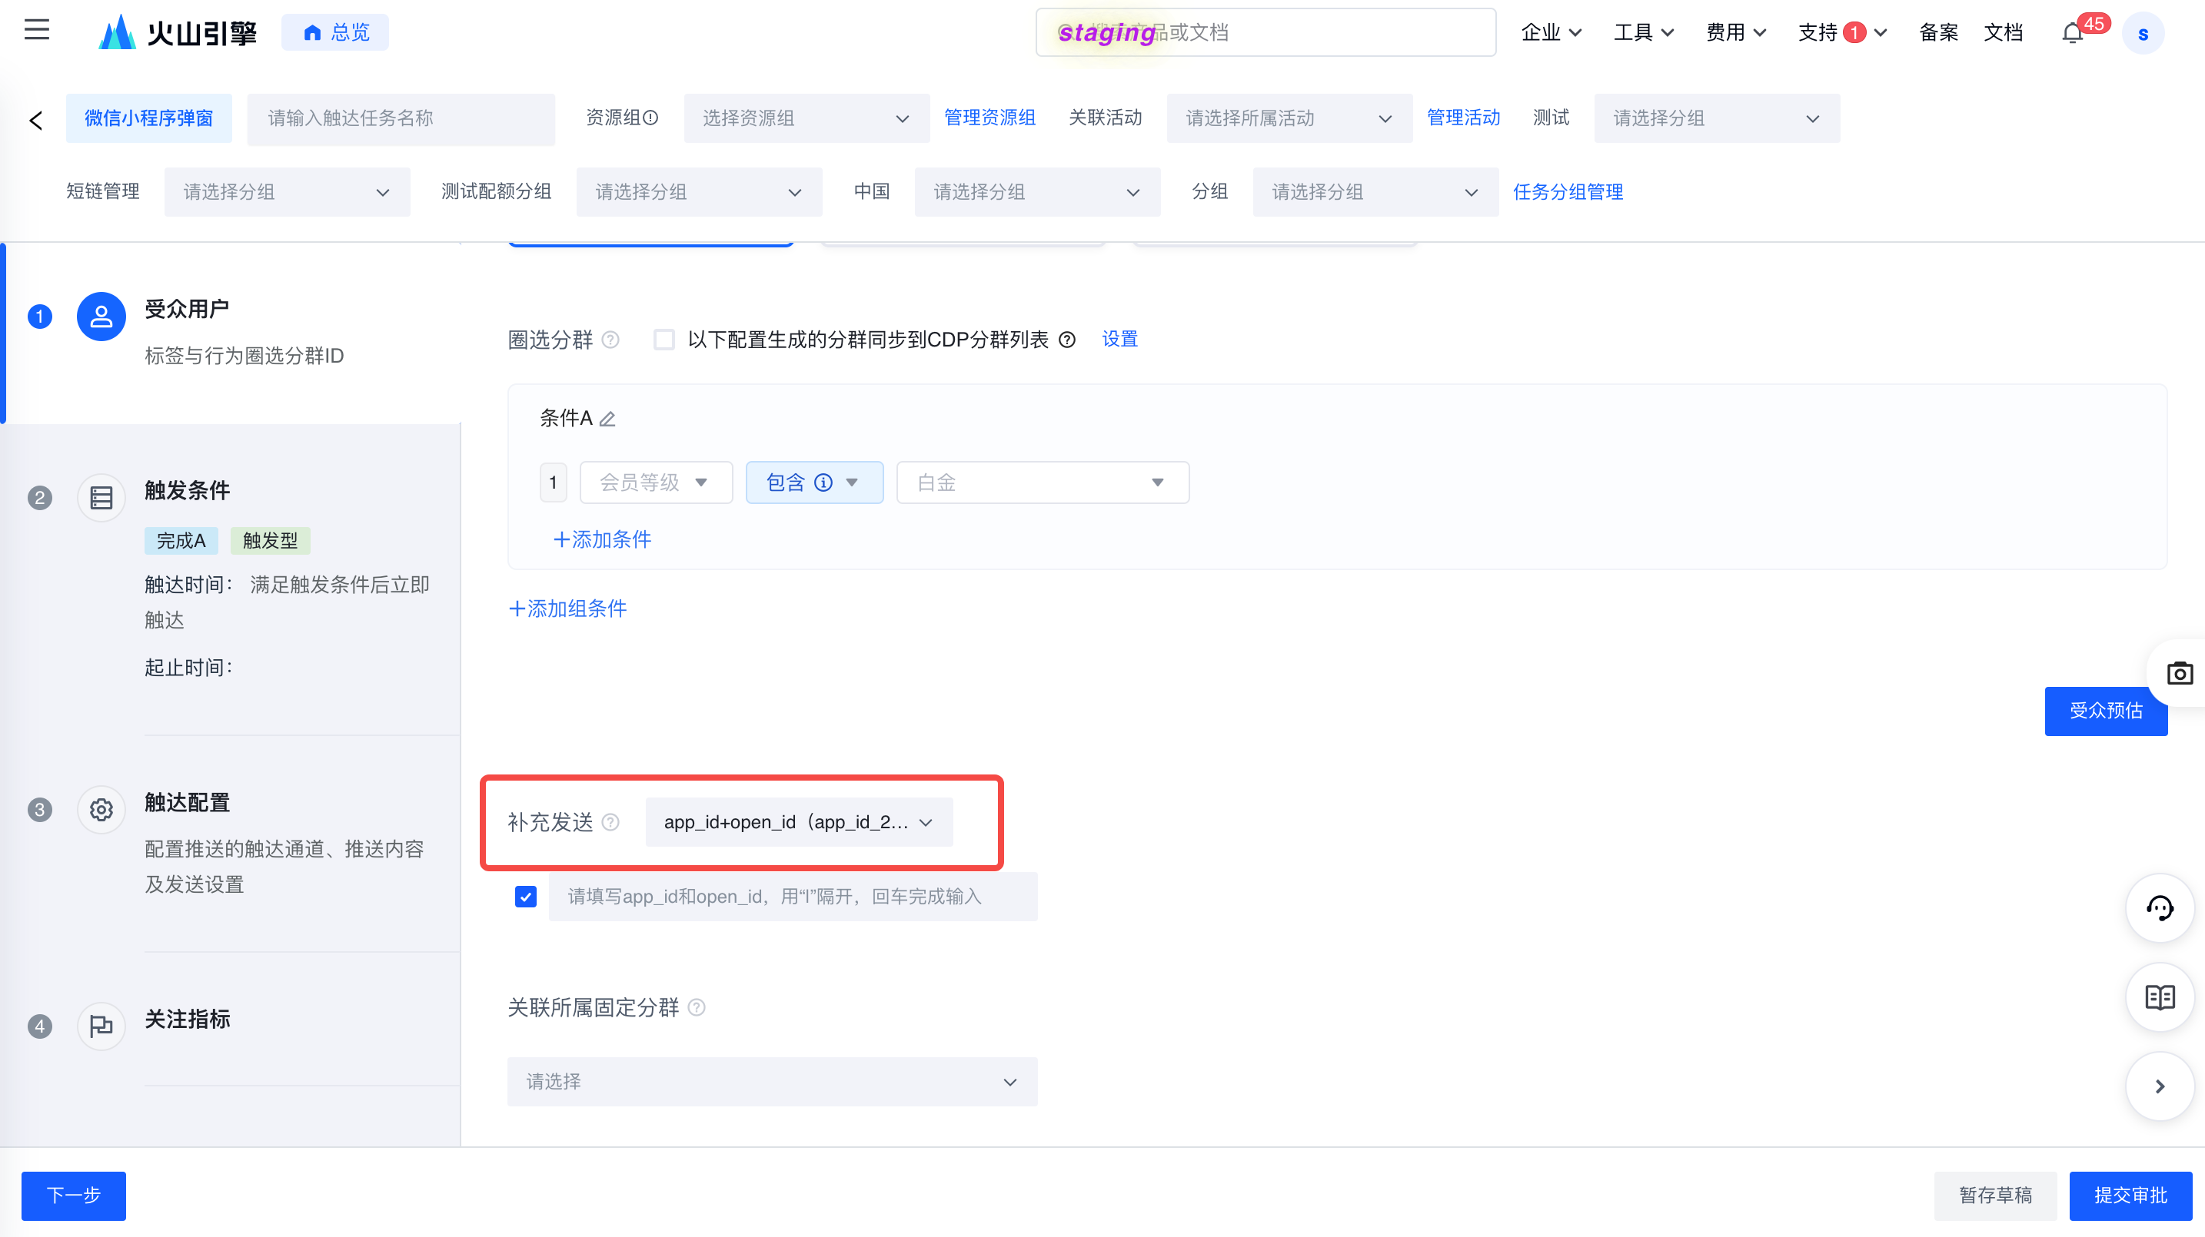Open the documentation book icon
This screenshot has width=2205, height=1237.
[2159, 997]
